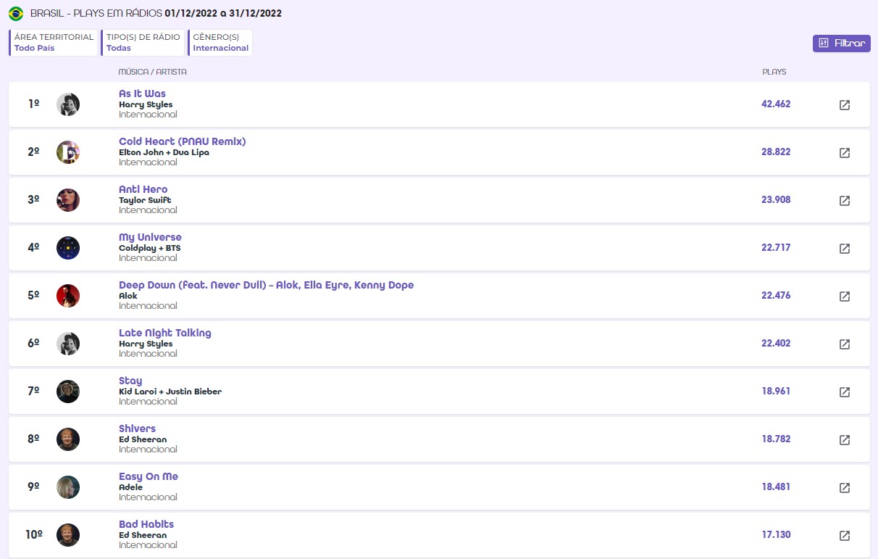The width and height of the screenshot is (878, 559).
Task: Click the Stay cover thumbnail
Action: [x=68, y=392]
